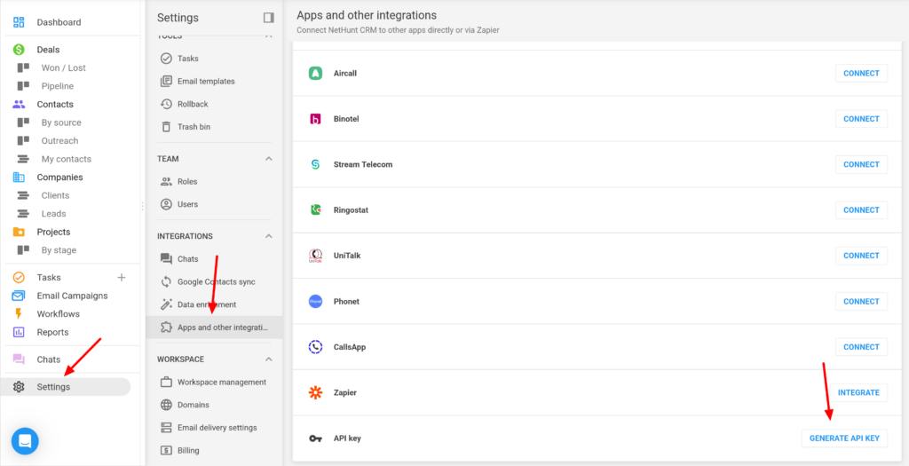
Task: Click the Companies building icon
Action: point(19,178)
